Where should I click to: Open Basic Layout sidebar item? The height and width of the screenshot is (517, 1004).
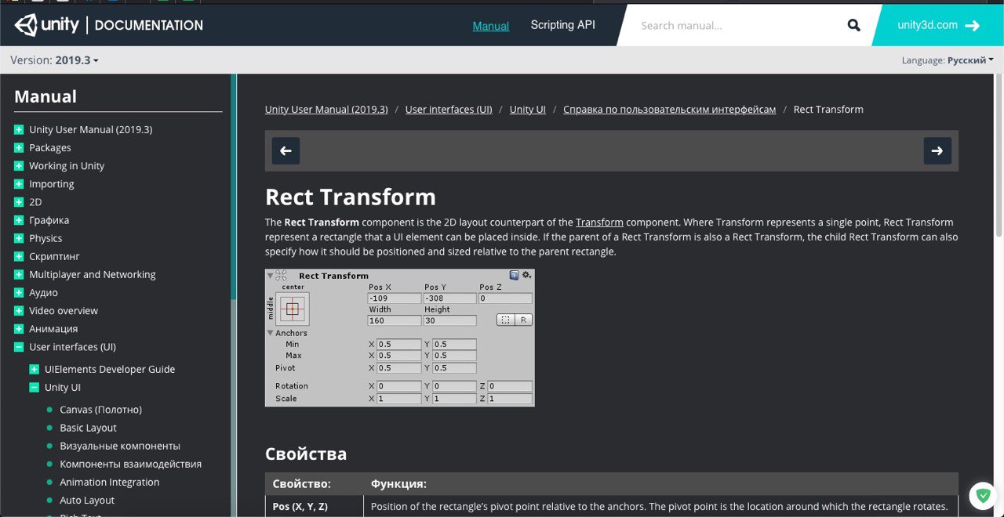pyautogui.click(x=88, y=428)
